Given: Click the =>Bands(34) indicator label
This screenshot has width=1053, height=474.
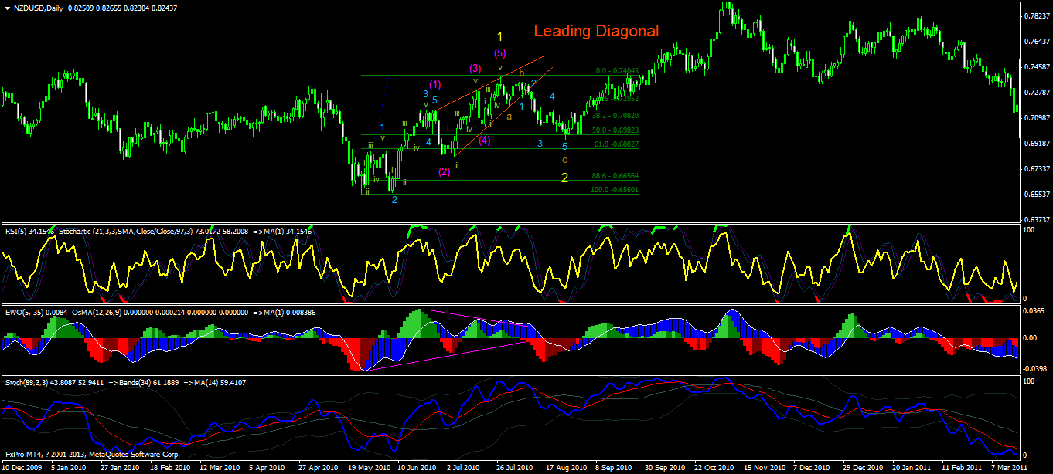Looking at the screenshot, I should tap(130, 382).
